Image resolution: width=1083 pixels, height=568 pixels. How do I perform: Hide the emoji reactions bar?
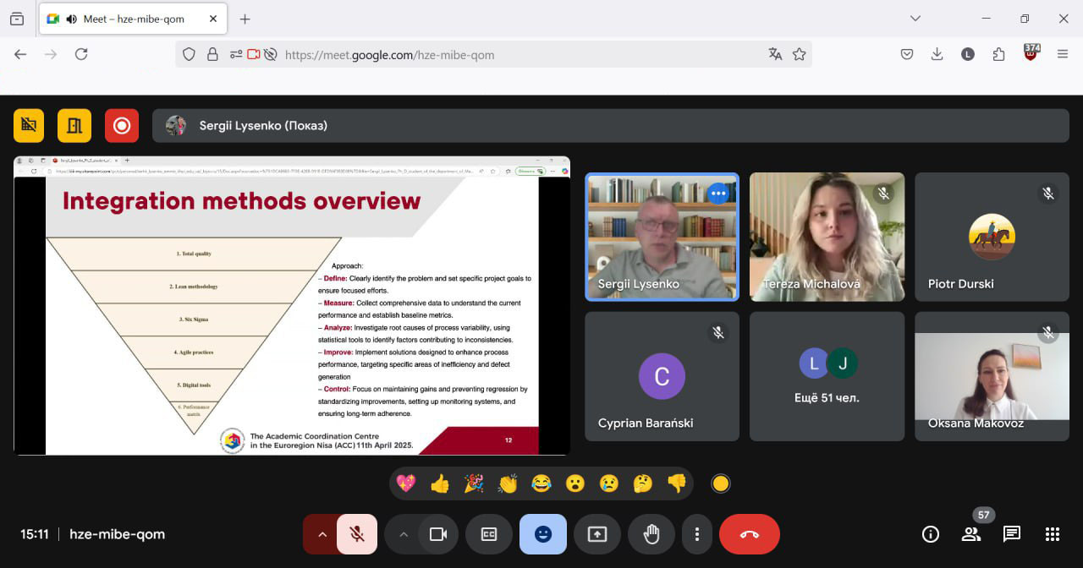(x=543, y=534)
